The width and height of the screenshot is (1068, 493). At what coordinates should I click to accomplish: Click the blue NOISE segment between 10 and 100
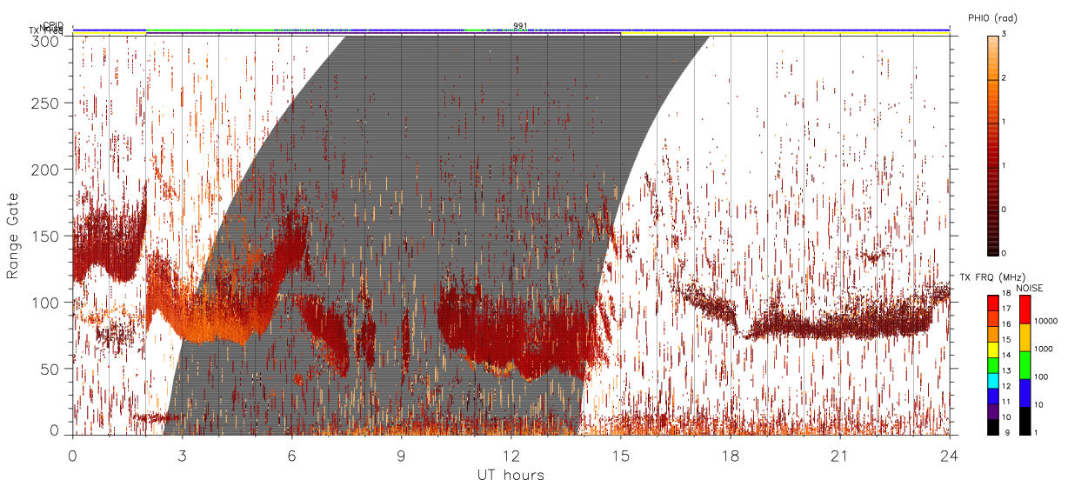coord(1024,392)
